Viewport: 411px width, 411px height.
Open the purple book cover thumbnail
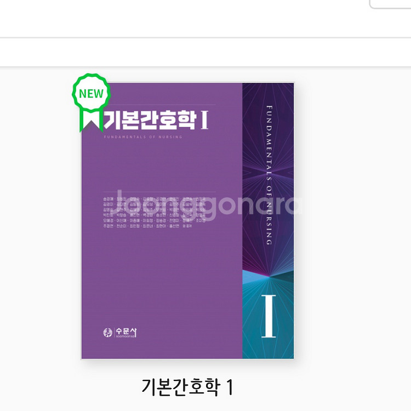coord(187,221)
